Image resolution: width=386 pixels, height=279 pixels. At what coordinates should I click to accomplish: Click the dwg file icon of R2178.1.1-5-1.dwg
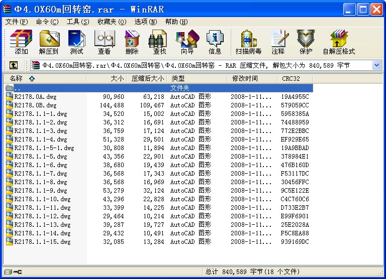tap(10, 148)
